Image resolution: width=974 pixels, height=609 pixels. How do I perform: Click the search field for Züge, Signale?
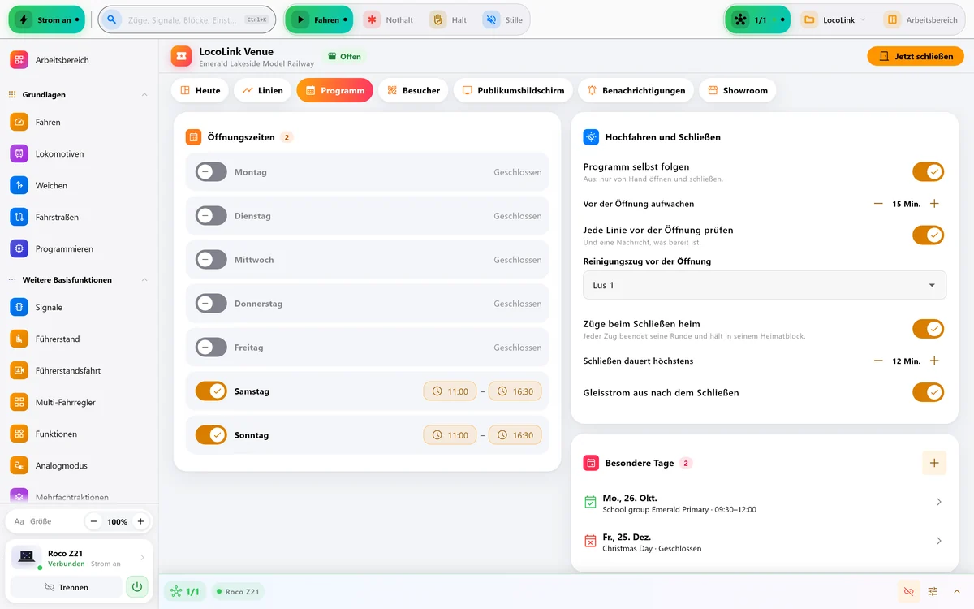coord(187,19)
